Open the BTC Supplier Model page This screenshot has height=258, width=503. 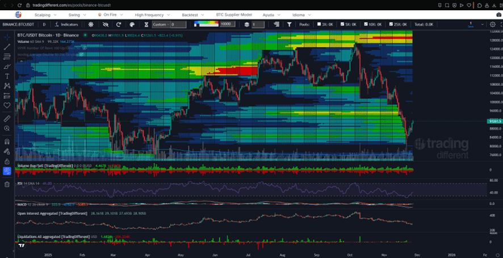point(234,15)
